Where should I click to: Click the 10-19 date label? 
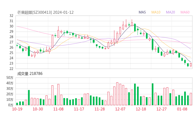click(x=17, y=109)
